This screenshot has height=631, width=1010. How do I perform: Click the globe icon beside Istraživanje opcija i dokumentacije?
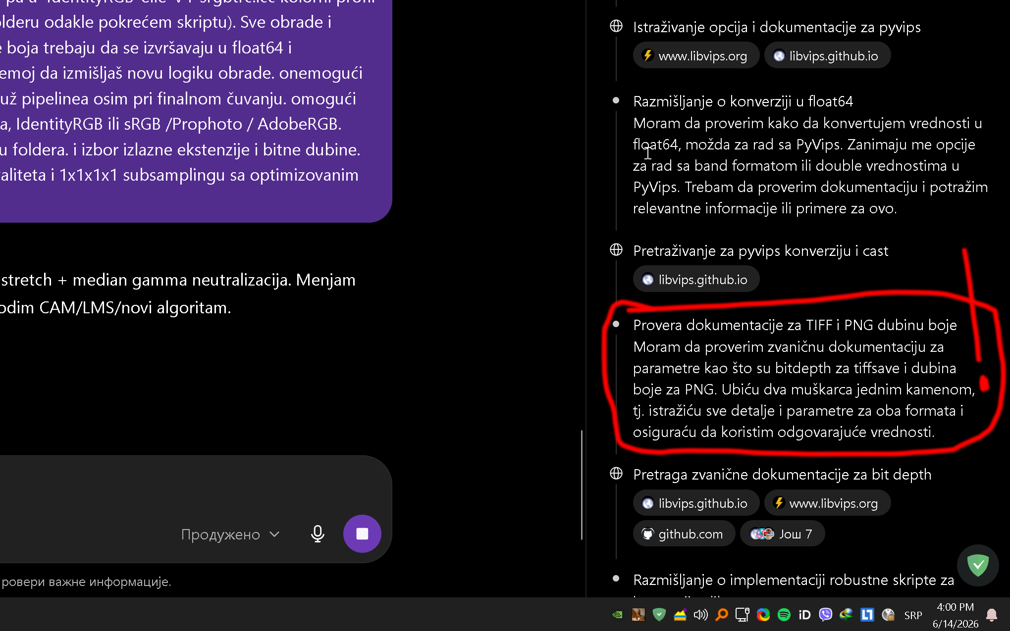[x=616, y=26]
